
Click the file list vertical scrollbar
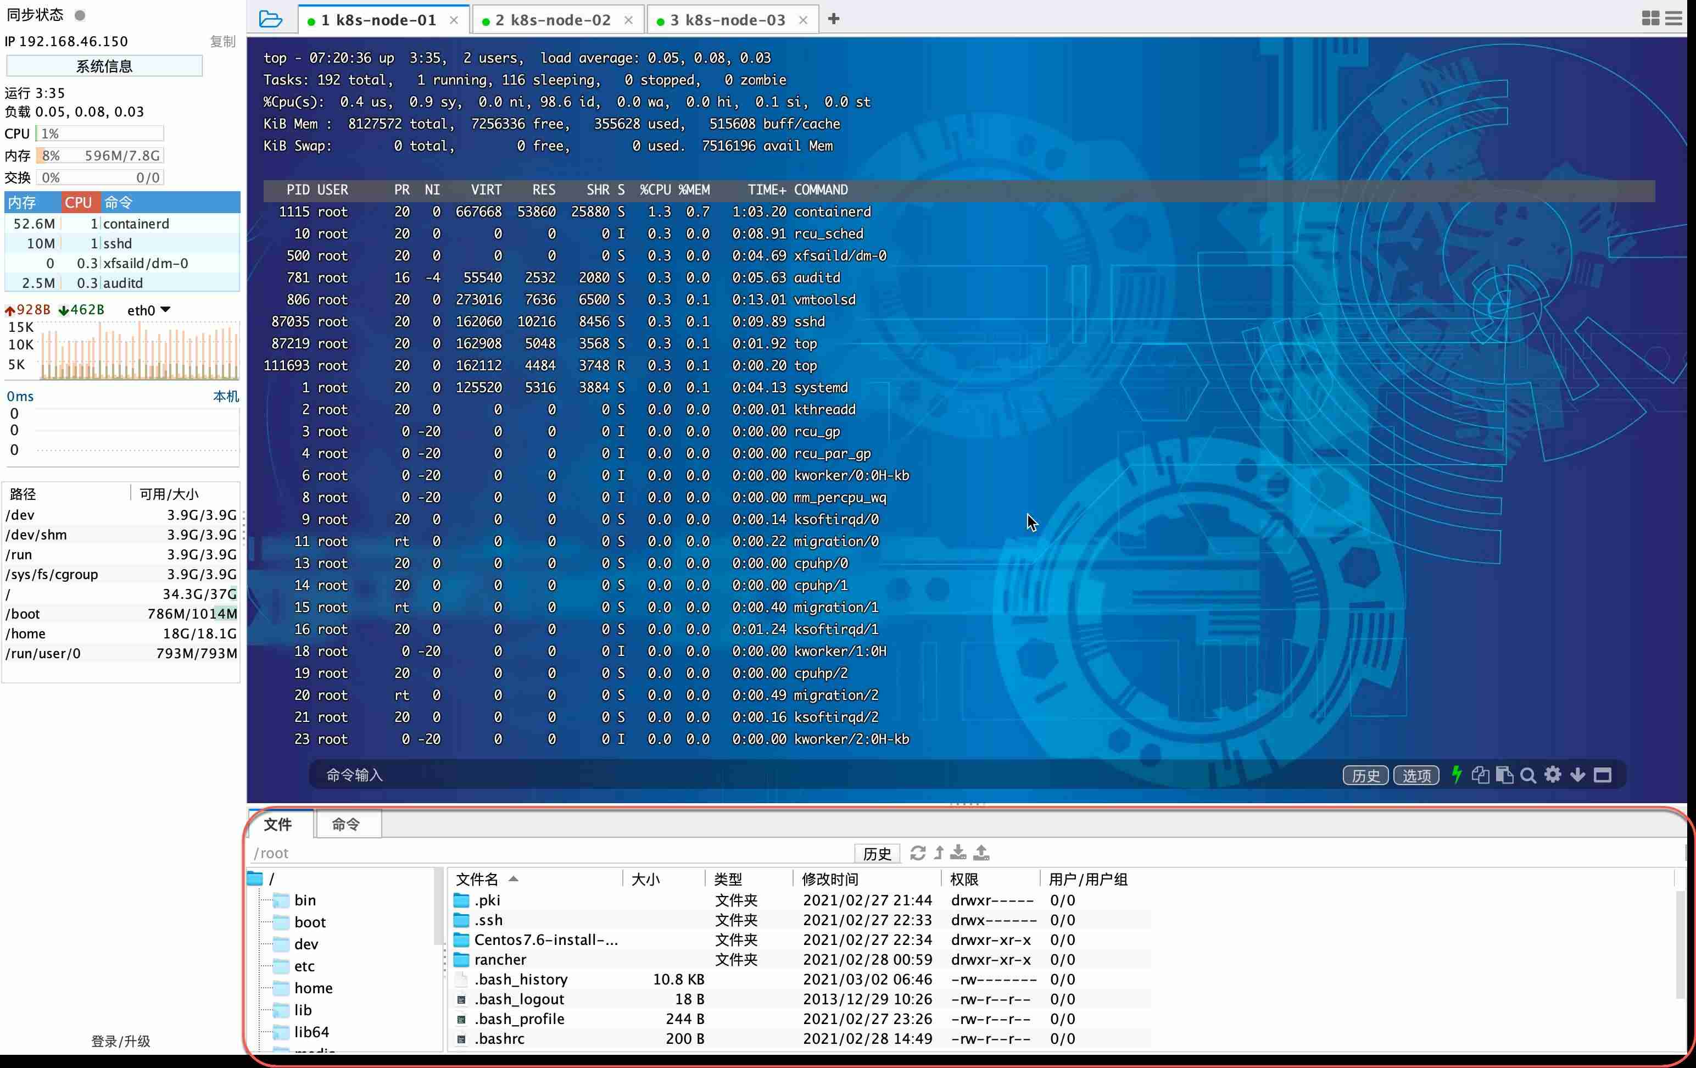(1681, 944)
